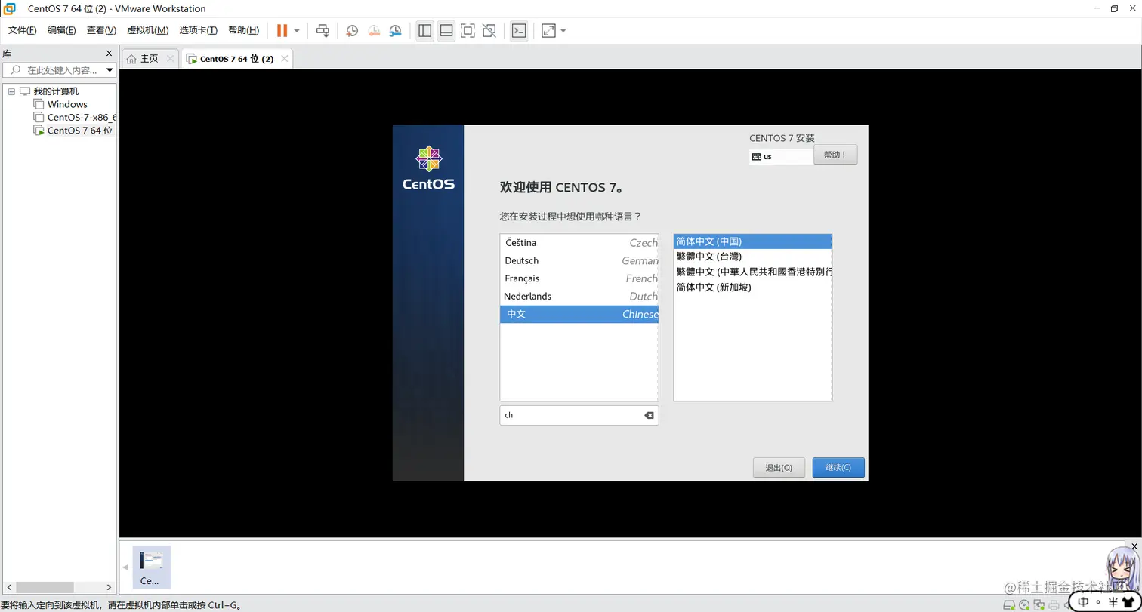Toggle the IME punctuation mode button

click(x=1099, y=601)
